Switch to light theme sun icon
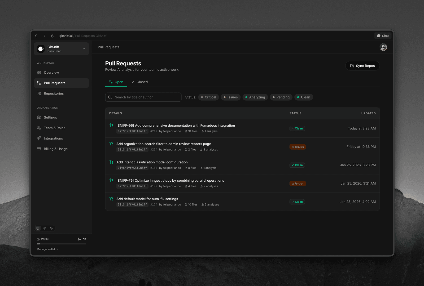Image resolution: width=424 pixels, height=286 pixels. tap(45, 228)
